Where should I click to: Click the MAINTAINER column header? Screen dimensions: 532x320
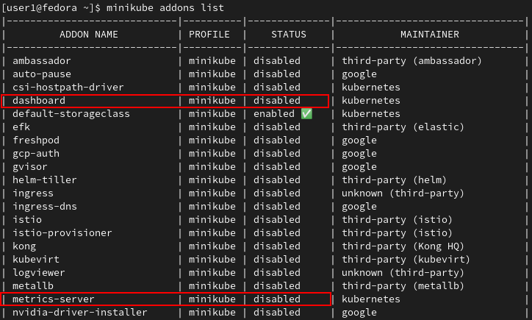tap(430, 35)
